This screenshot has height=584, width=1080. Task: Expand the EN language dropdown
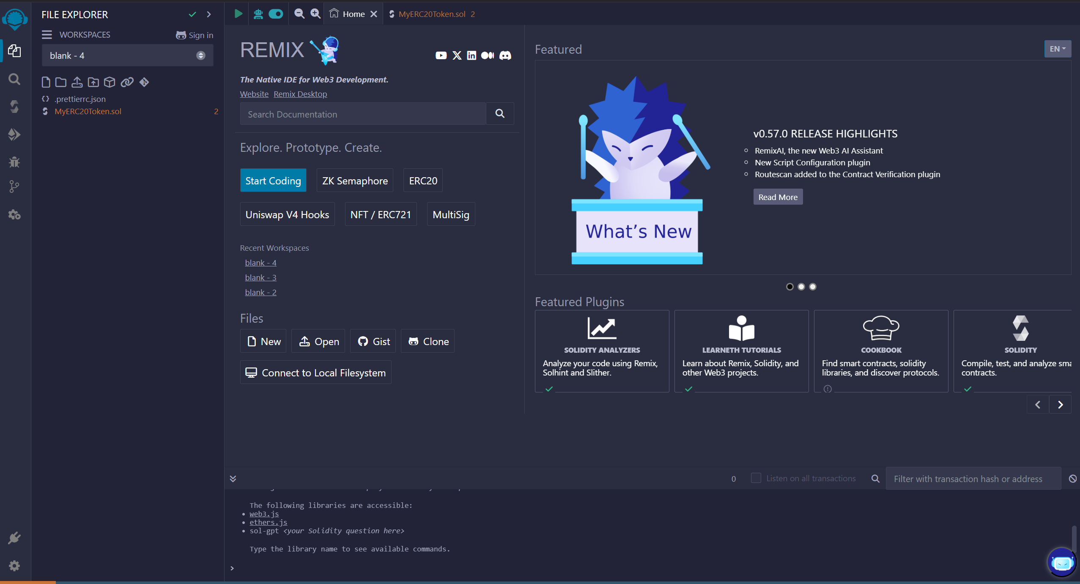coord(1058,49)
